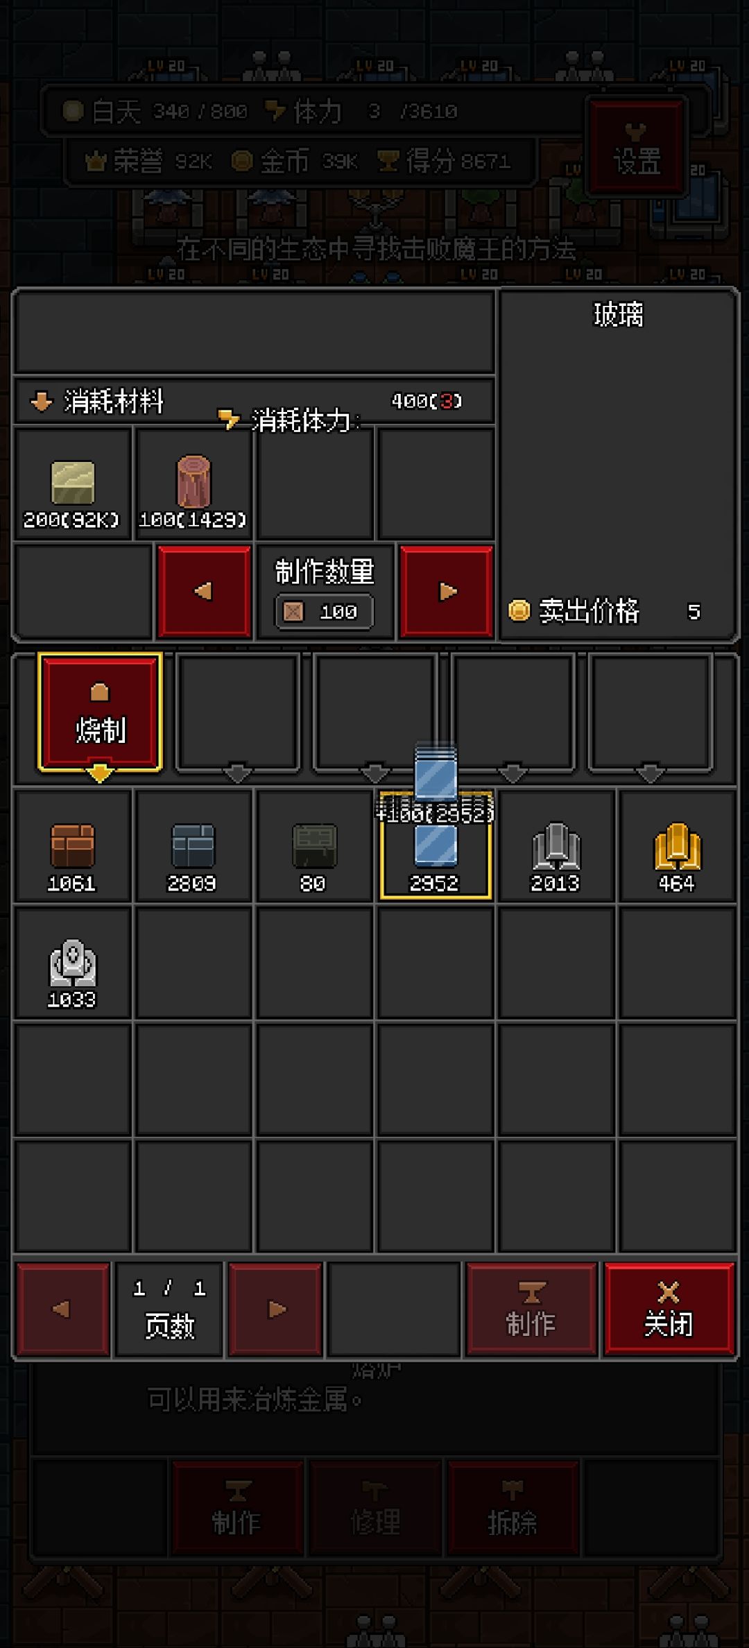Screen dimensions: 749x1648
Task: Select the dark stone brick item (2809)
Action: point(193,846)
